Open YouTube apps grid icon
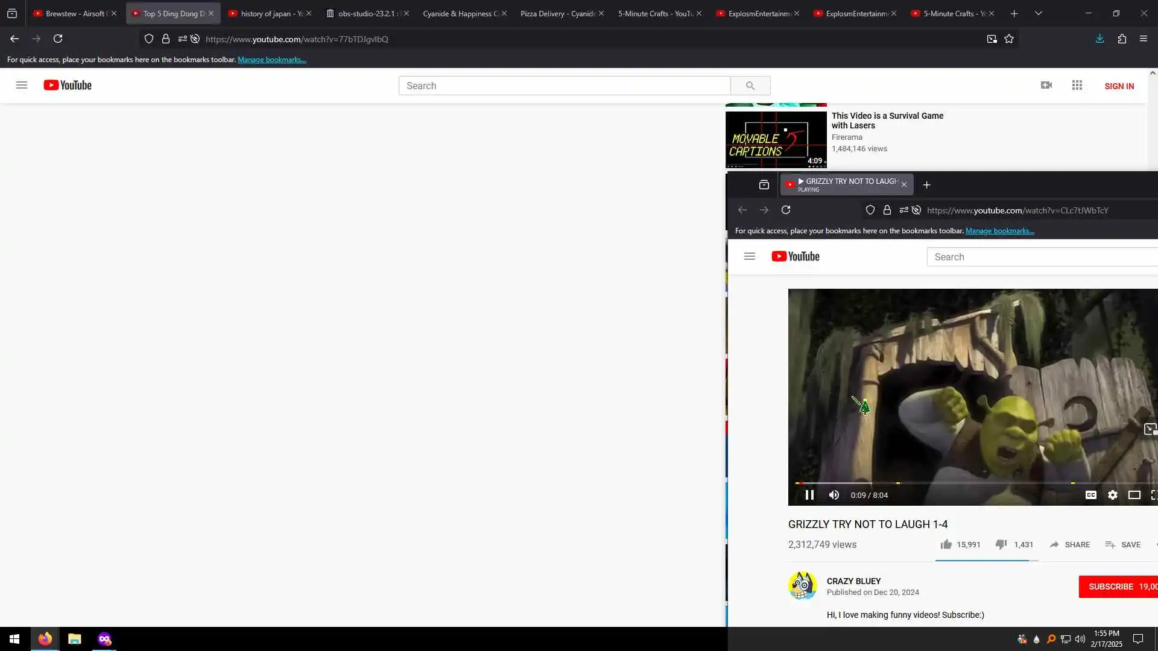This screenshot has height=651, width=1158. point(1077,86)
